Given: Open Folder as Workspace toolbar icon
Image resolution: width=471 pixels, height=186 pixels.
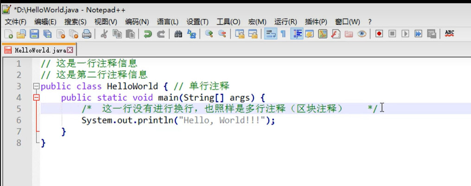Looking at the screenshot, I should (x=349, y=34).
